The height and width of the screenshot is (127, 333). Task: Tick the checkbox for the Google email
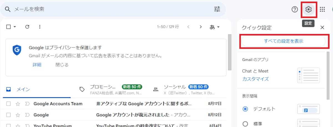click(8, 115)
